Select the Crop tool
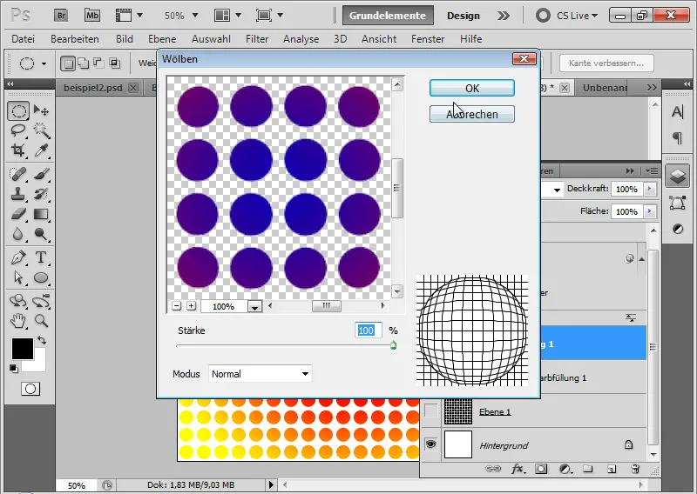The width and height of the screenshot is (697, 494). point(17,150)
